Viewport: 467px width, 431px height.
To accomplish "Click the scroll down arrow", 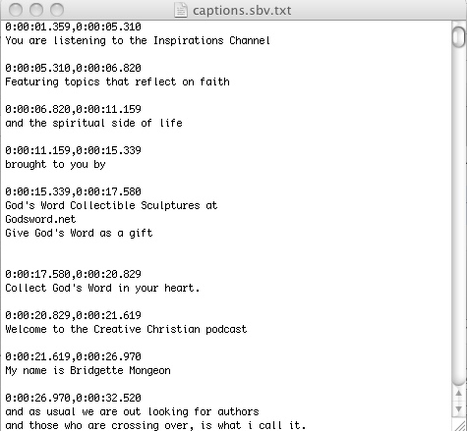I will point(459,409).
